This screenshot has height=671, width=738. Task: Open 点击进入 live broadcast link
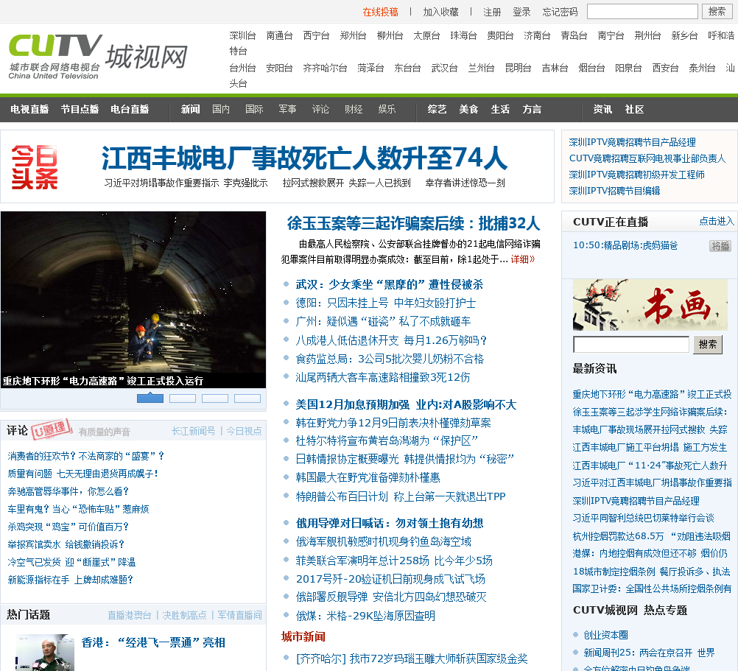click(x=717, y=221)
